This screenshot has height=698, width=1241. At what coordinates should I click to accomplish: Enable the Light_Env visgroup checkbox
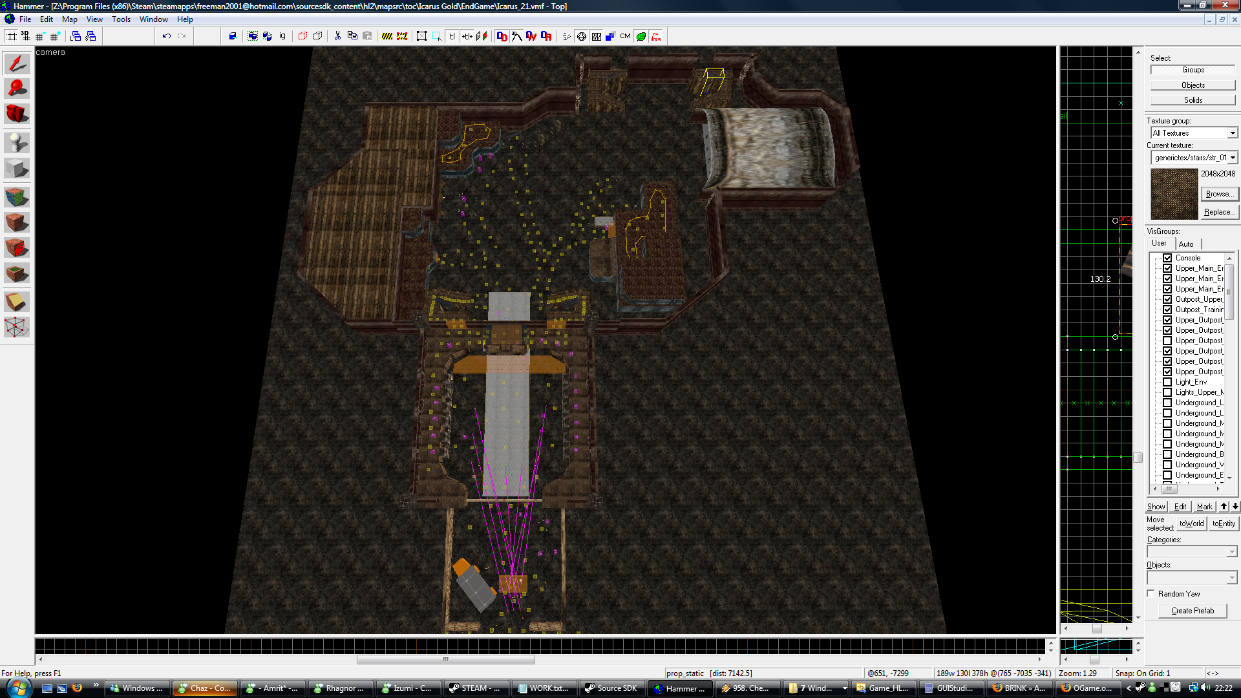tap(1167, 382)
